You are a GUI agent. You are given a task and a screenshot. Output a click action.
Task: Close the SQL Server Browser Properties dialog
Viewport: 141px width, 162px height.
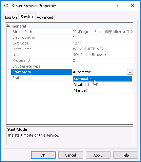pos(133,5)
